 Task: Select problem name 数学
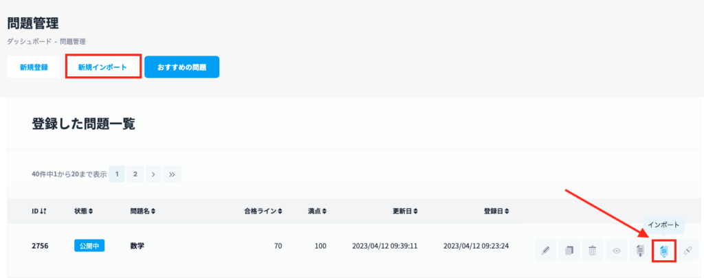[137, 246]
